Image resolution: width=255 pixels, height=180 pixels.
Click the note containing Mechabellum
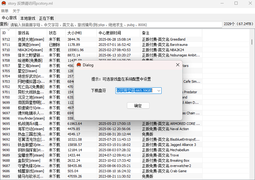click(x=165, y=150)
